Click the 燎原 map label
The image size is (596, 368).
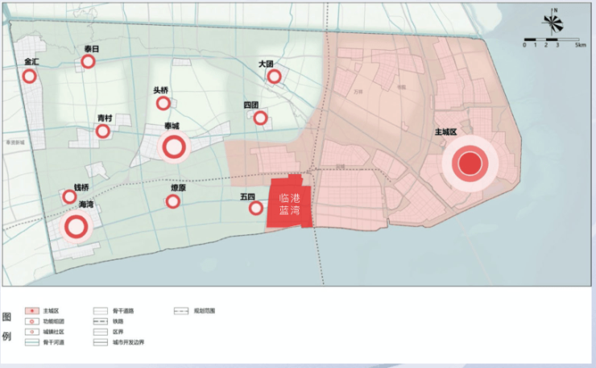(178, 188)
